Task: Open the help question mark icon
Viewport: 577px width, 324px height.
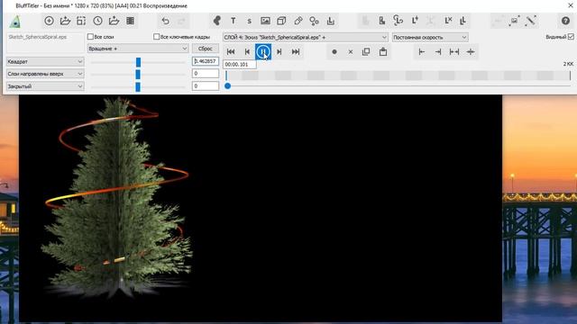Action: pyautogui.click(x=565, y=21)
